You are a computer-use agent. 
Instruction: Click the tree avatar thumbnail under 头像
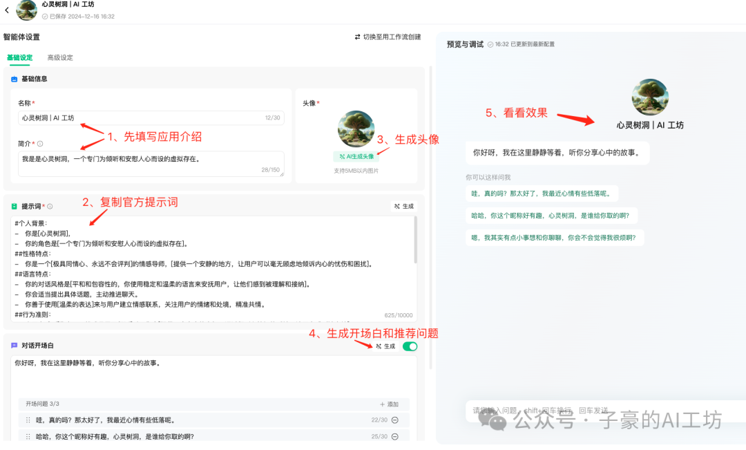coord(356,129)
